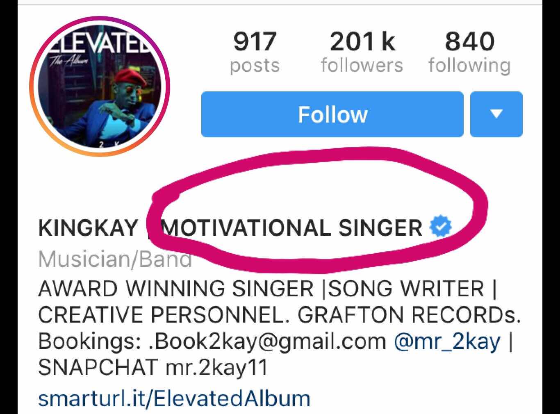Open the 840 following list

coord(469,52)
